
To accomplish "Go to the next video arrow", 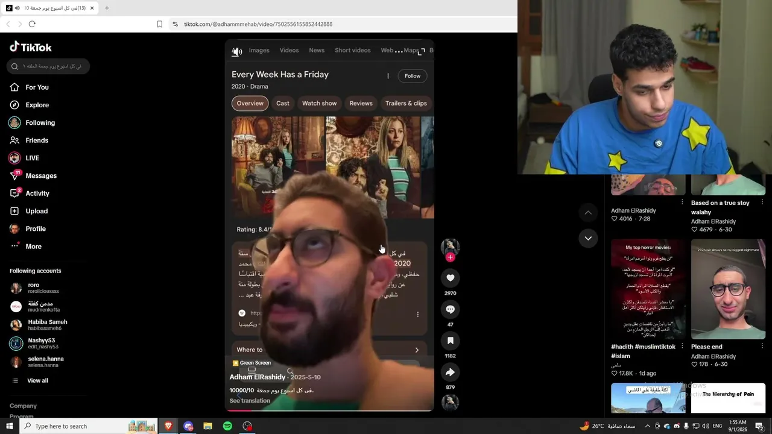I will coord(588,238).
